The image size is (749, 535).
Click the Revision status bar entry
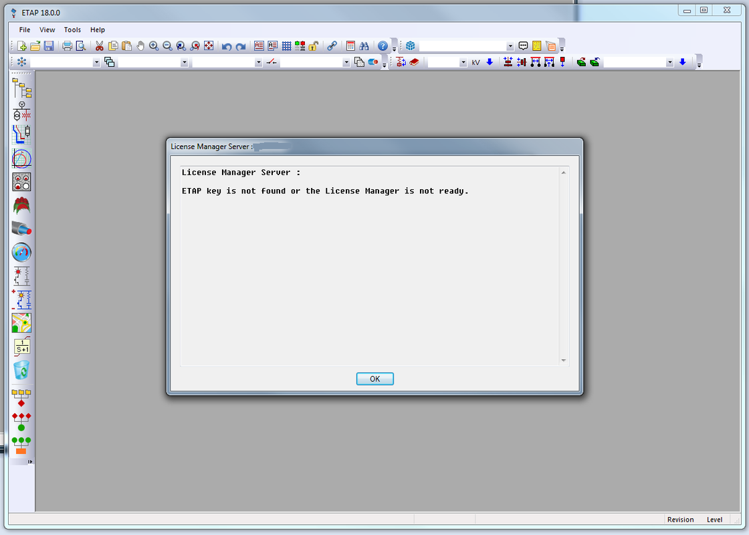(x=680, y=520)
